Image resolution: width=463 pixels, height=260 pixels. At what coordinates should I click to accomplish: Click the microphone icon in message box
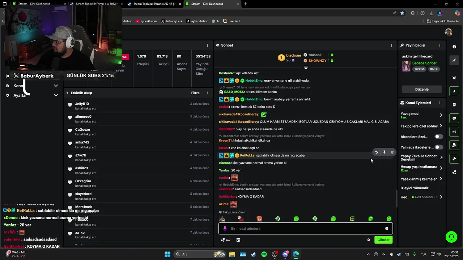(x=225, y=229)
